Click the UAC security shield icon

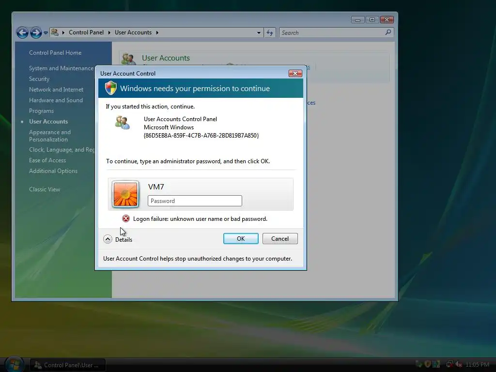point(111,88)
